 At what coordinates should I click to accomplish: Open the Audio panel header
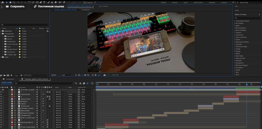coord(237,10)
